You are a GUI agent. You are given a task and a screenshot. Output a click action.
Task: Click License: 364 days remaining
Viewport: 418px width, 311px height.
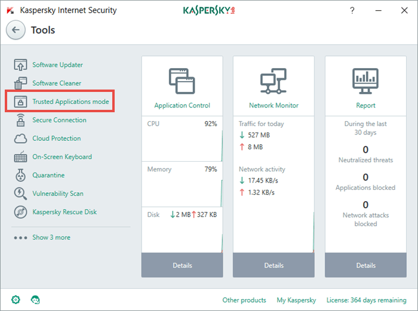(x=367, y=300)
